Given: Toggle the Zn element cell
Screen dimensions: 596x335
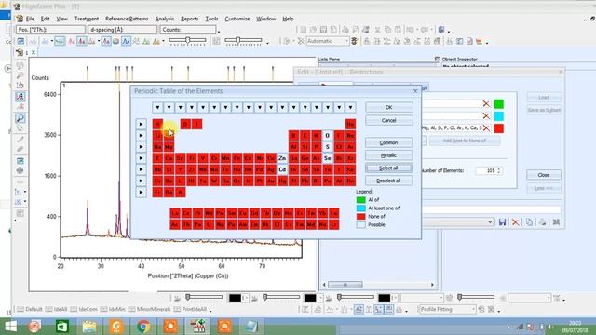Looking at the screenshot, I should [x=282, y=158].
